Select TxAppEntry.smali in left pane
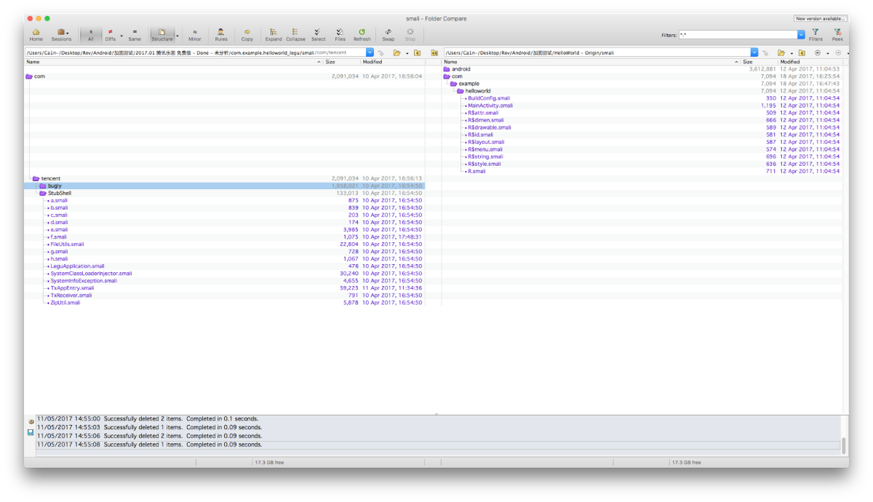This screenshot has width=873, height=502. pos(71,287)
